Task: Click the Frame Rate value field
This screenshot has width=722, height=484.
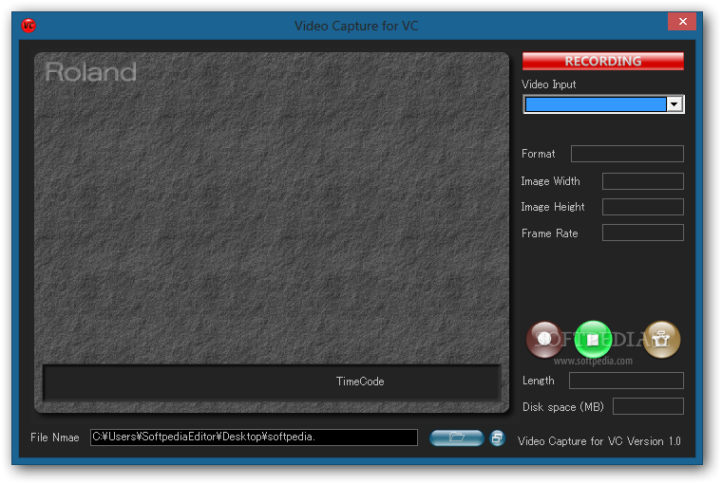Action: (x=643, y=233)
